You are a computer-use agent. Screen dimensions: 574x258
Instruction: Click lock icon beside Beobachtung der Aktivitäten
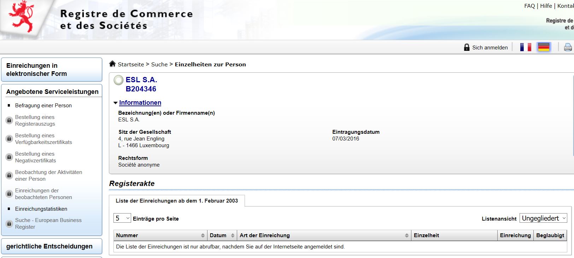coord(10,175)
